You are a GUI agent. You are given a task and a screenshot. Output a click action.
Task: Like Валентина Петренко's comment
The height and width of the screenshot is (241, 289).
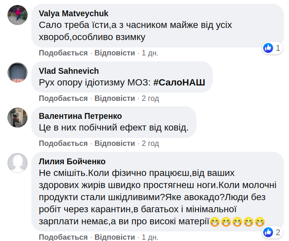pyautogui.click(x=63, y=143)
